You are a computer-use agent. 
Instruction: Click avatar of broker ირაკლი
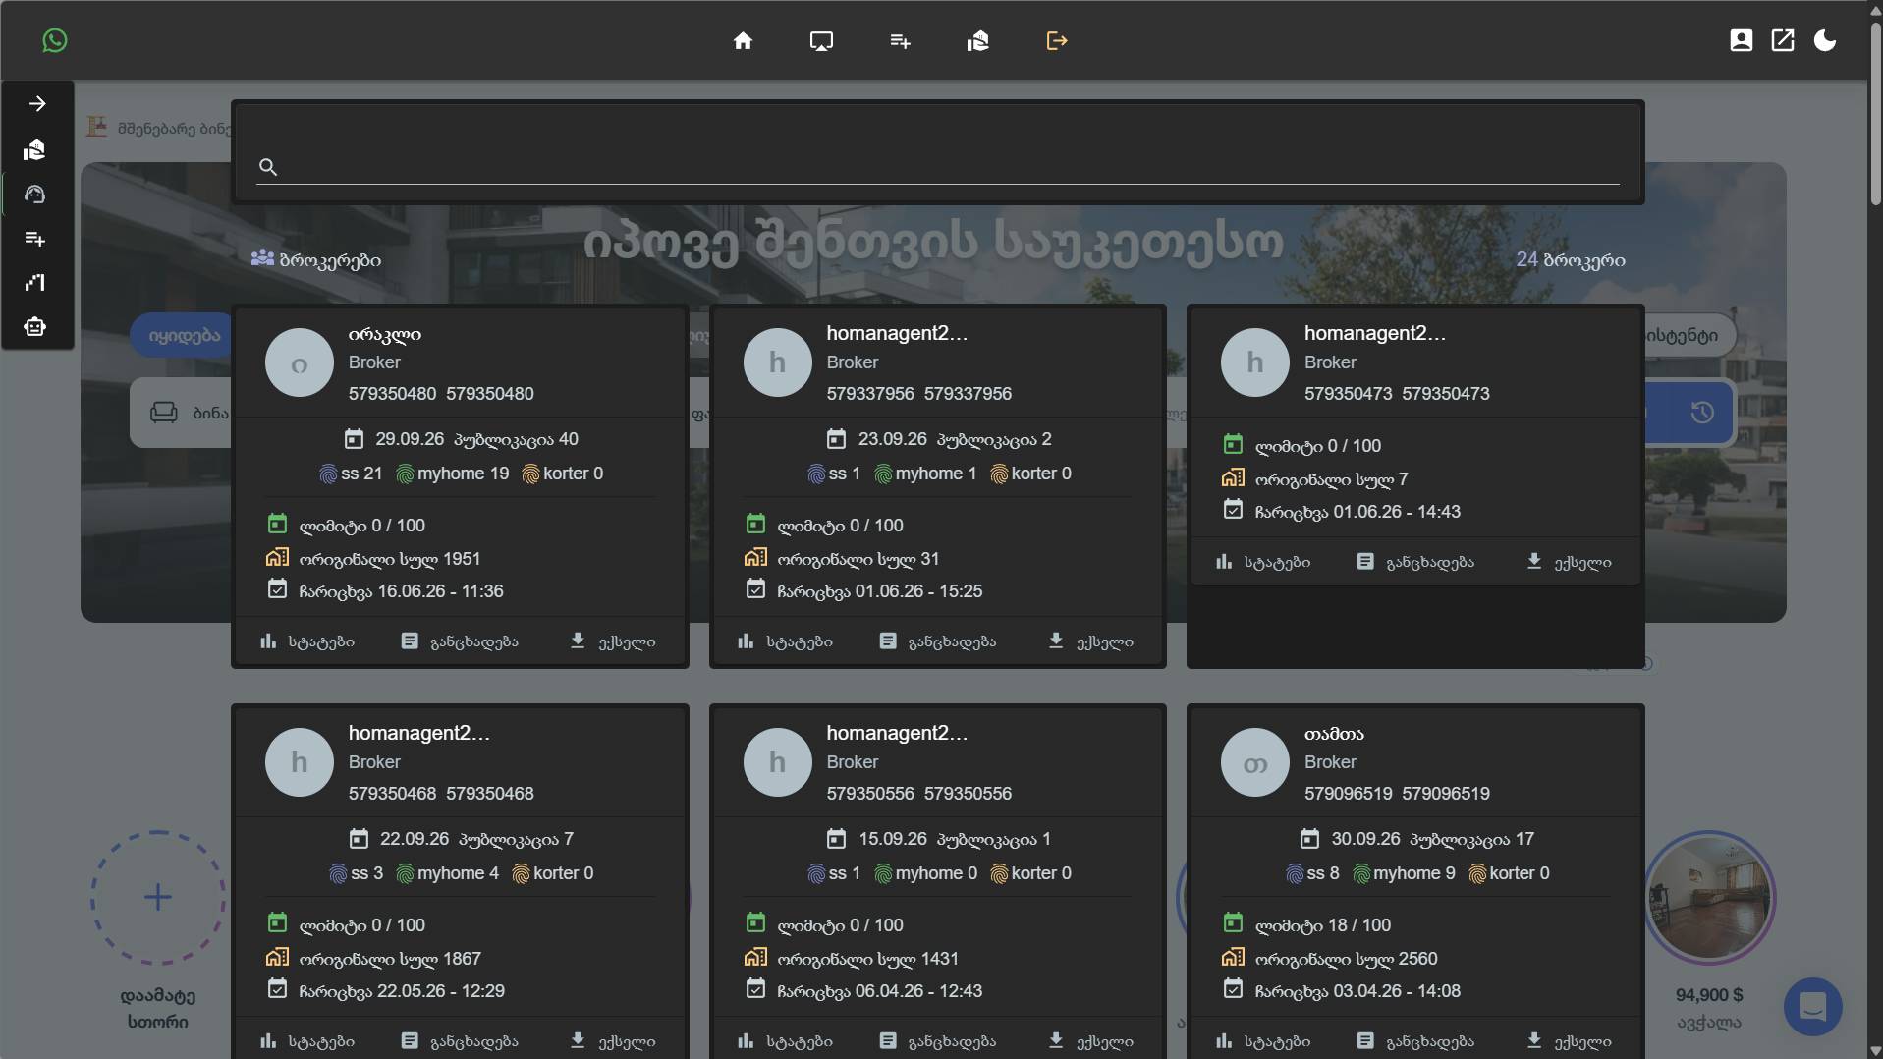[x=300, y=362]
